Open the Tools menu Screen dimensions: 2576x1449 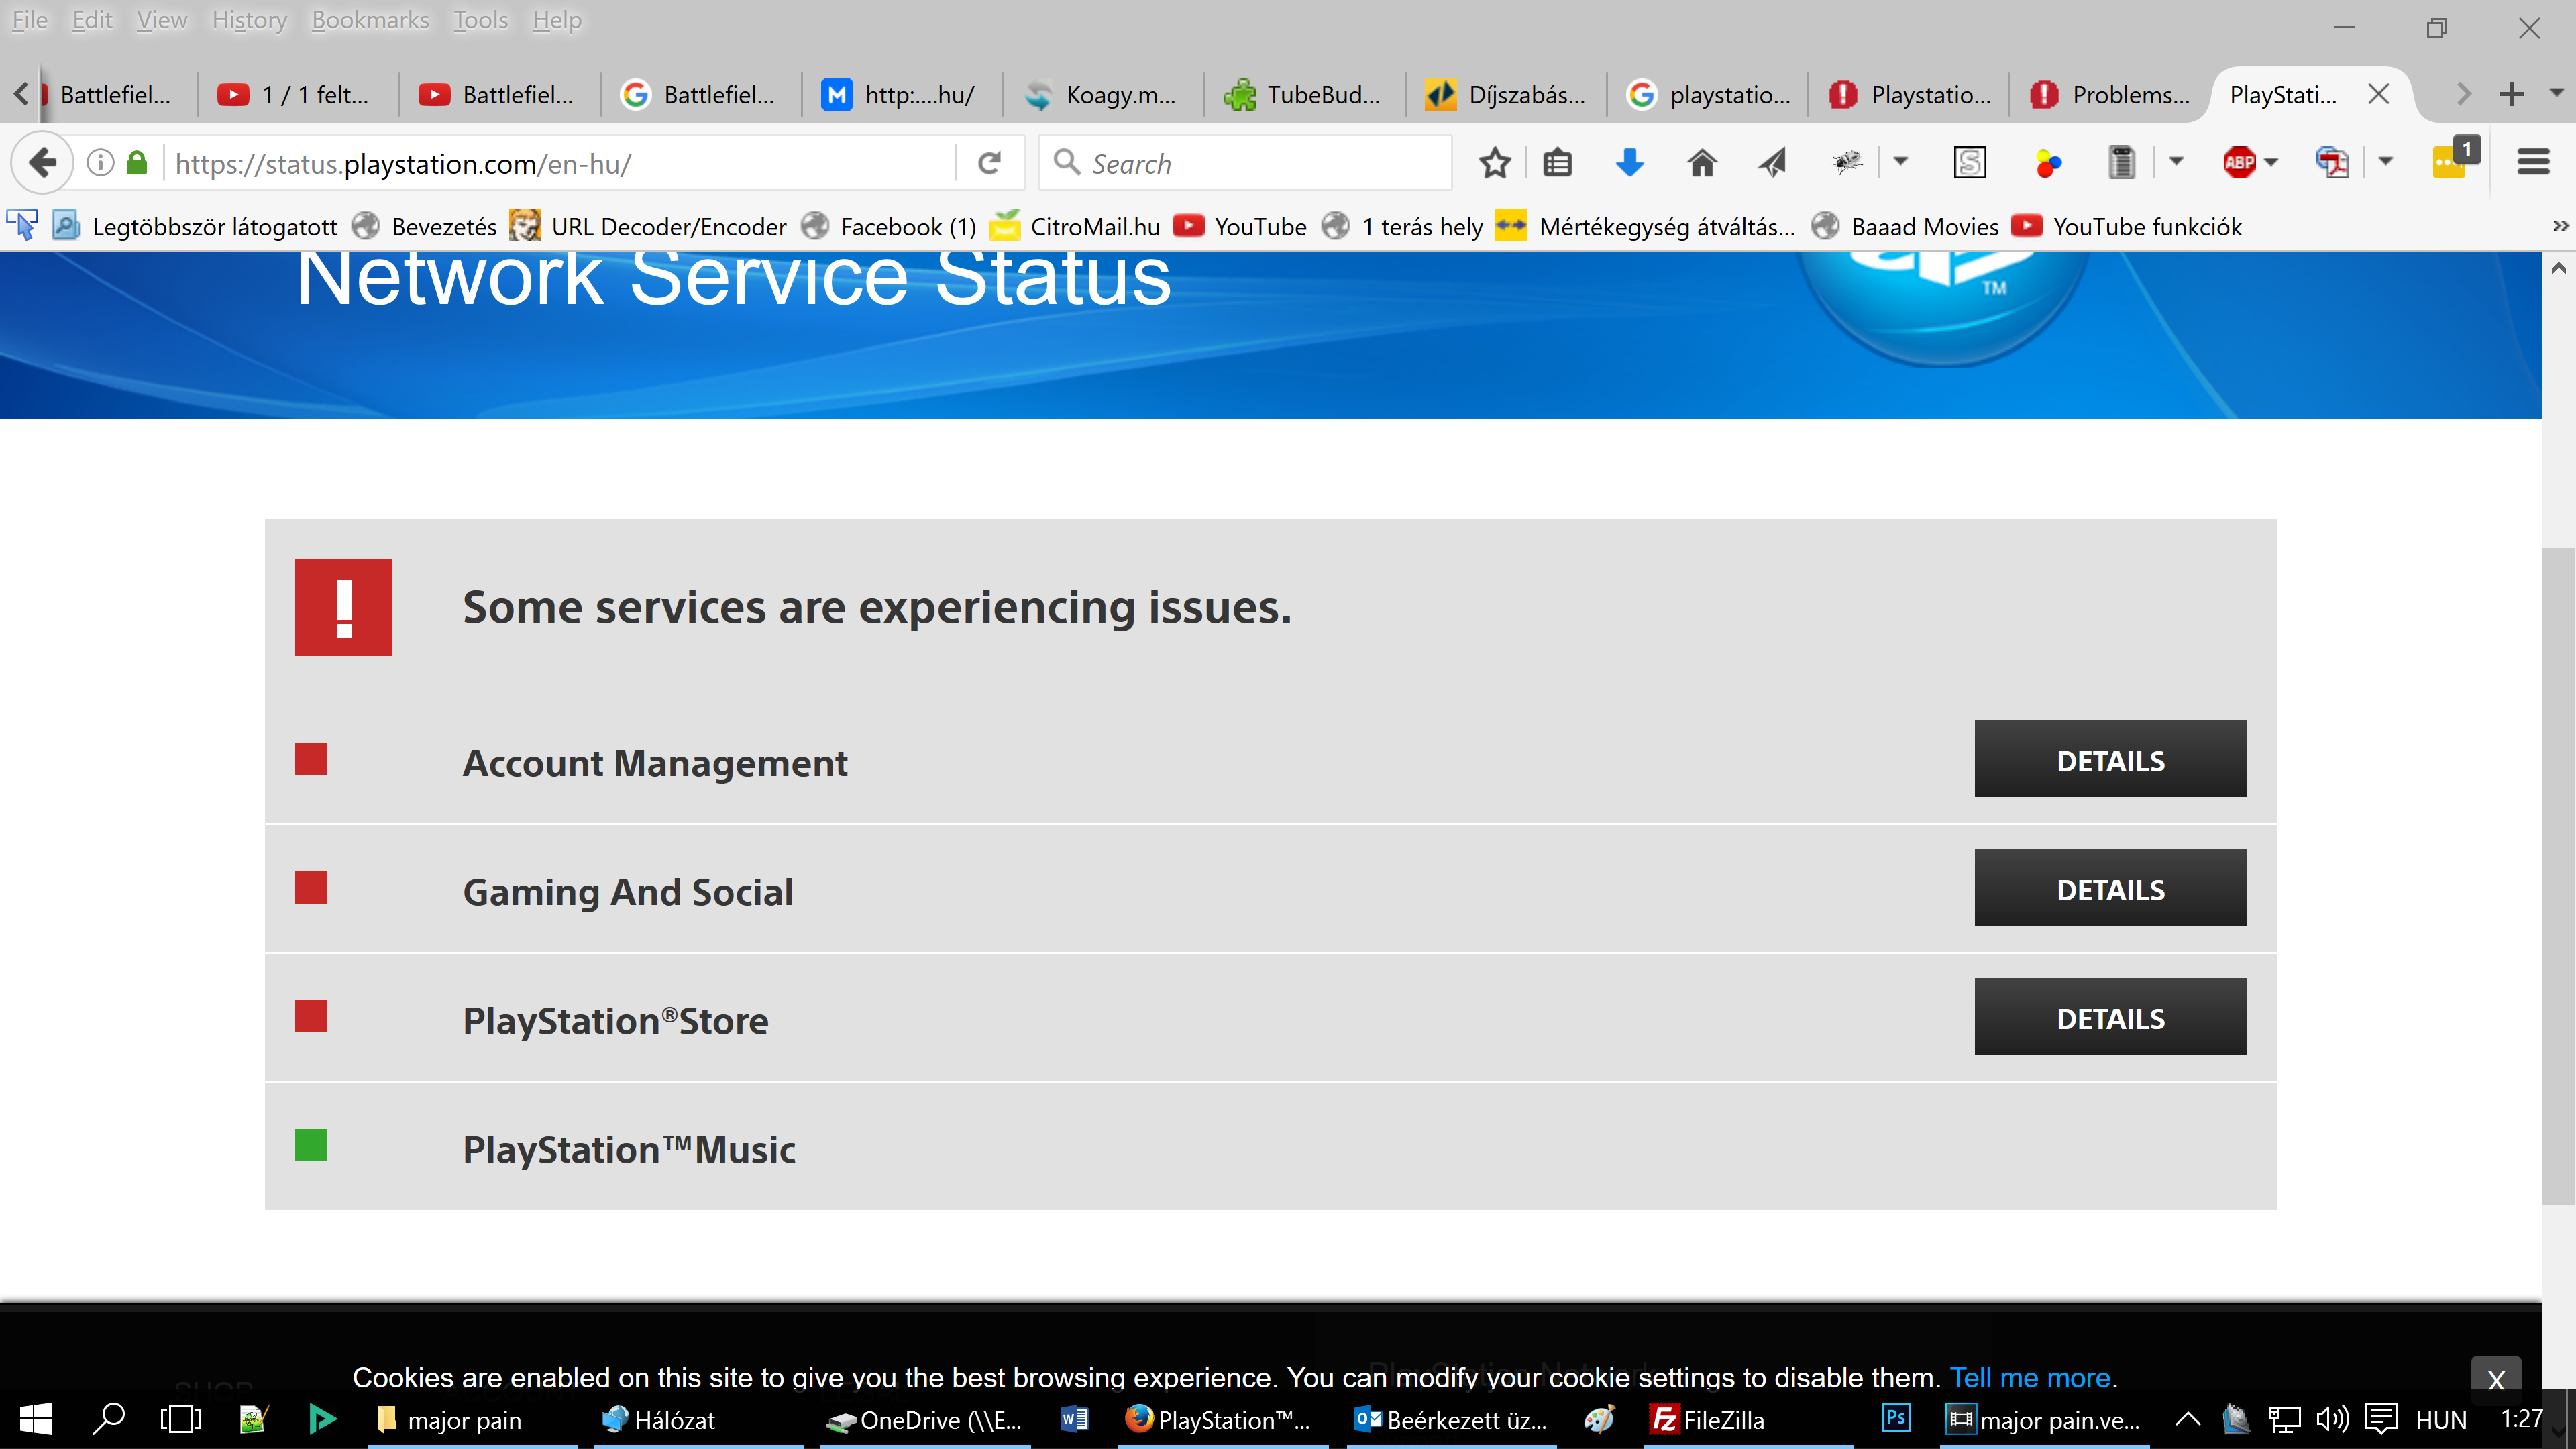[480, 20]
